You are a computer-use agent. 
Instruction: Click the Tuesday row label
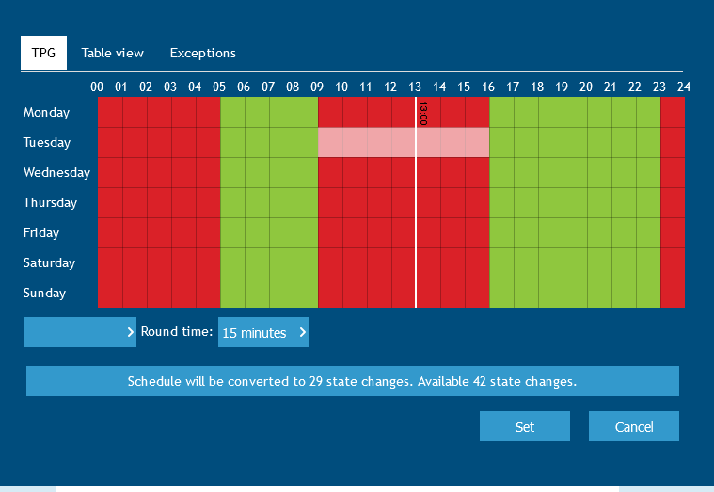47,143
